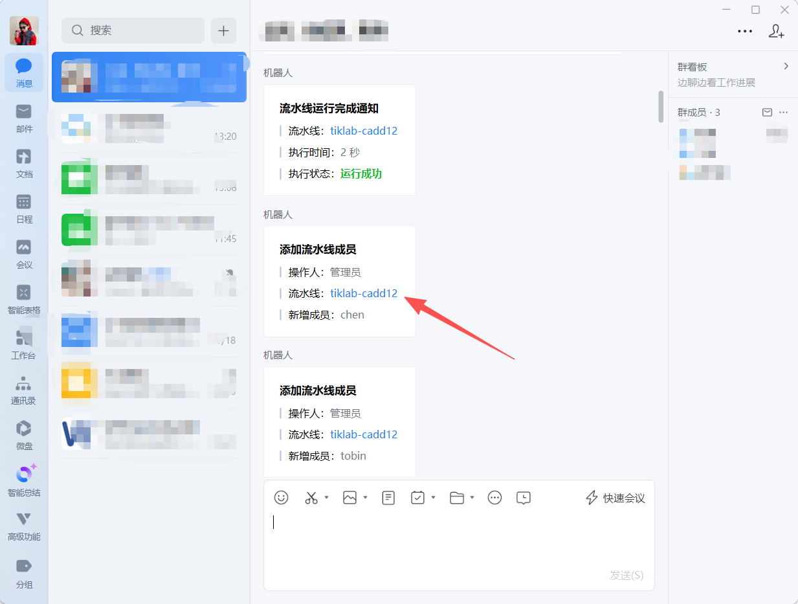Click the chat history icon in toolbar

point(524,497)
